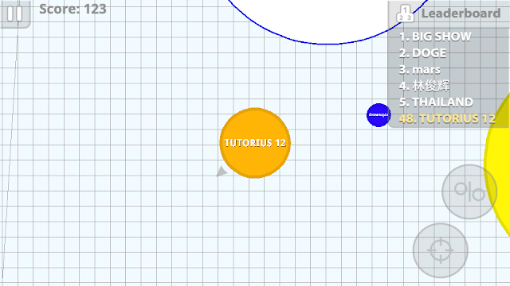Click the leaderboard podium icon
The height and width of the screenshot is (286, 510).
coord(406,14)
